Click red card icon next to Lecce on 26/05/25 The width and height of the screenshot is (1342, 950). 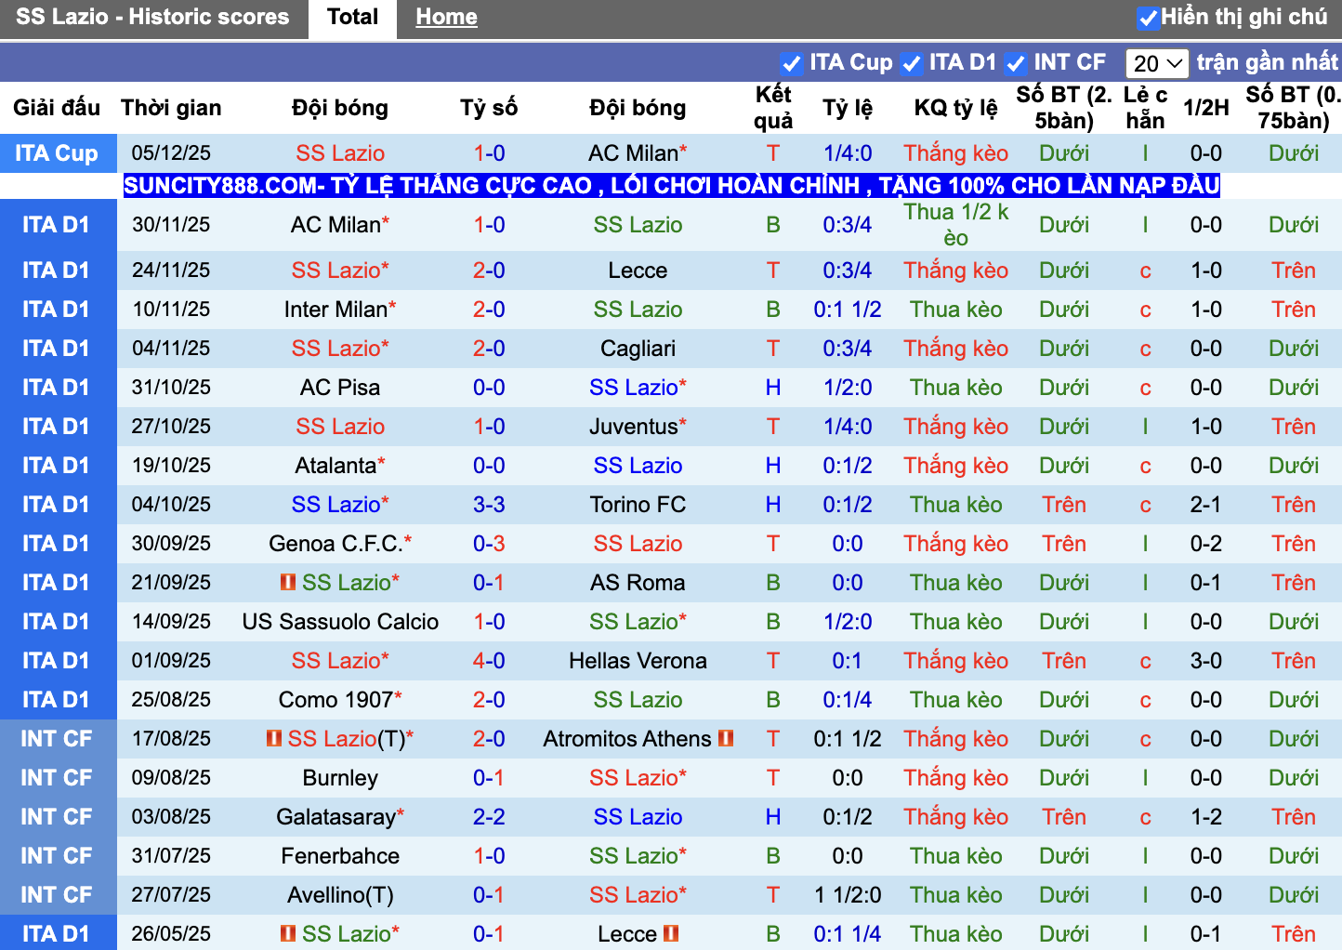click(x=671, y=933)
